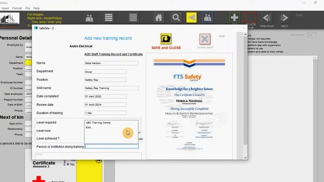
Task: Click the dialog scrollbar down arrow
Action: point(245,157)
